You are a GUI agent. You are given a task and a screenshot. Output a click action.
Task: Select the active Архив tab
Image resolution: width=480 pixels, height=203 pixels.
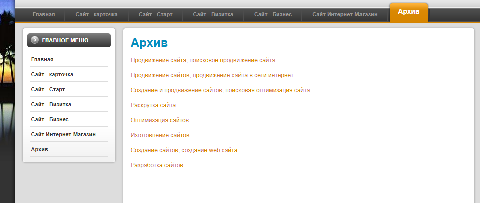coord(408,12)
